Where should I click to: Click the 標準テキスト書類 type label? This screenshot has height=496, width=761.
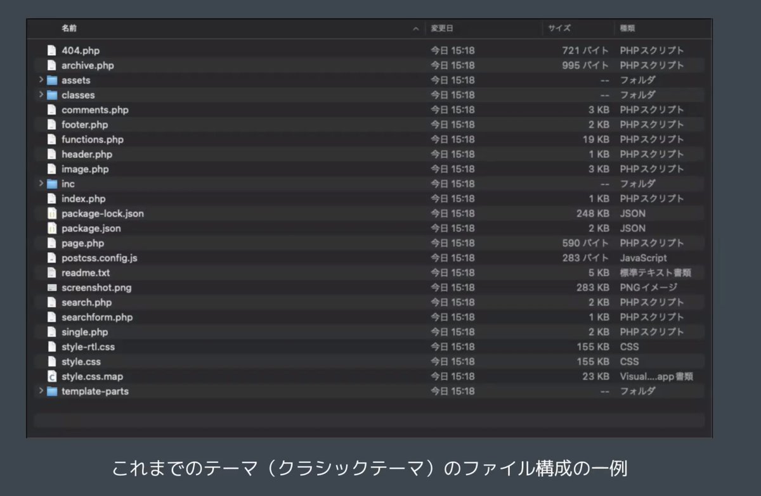tap(656, 273)
